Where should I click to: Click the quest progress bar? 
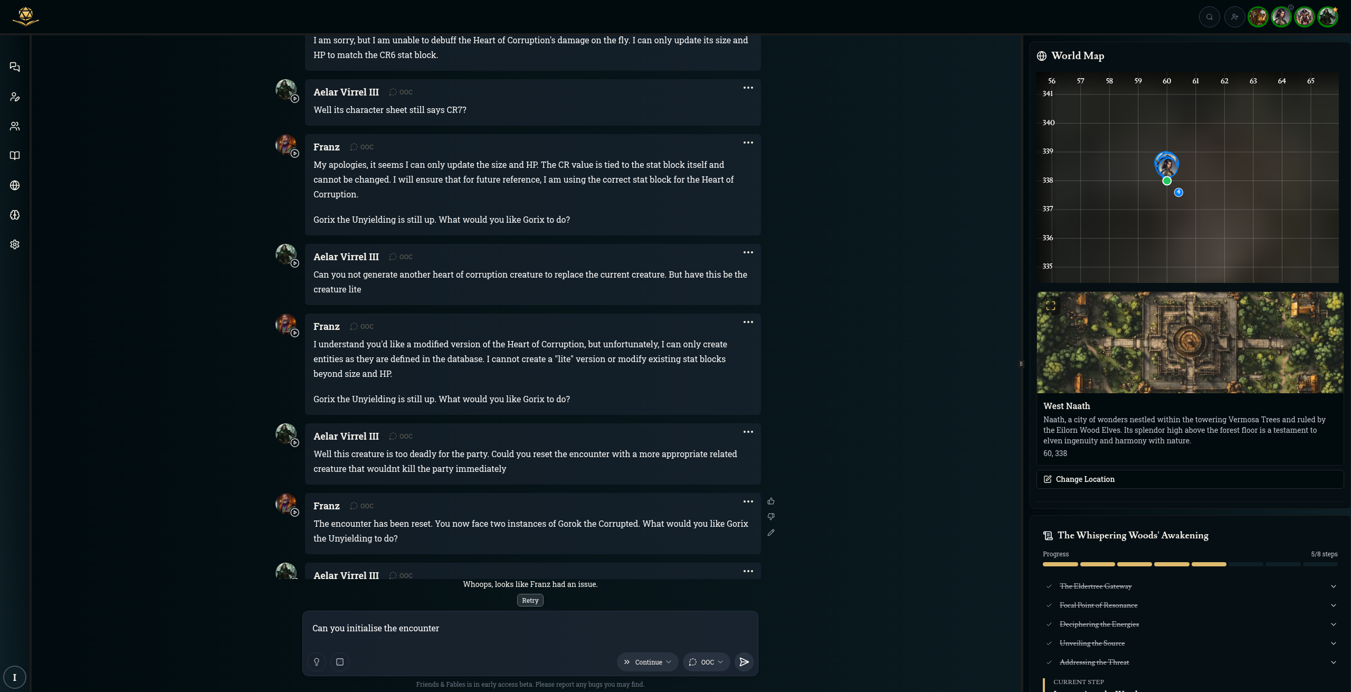pos(1190,564)
